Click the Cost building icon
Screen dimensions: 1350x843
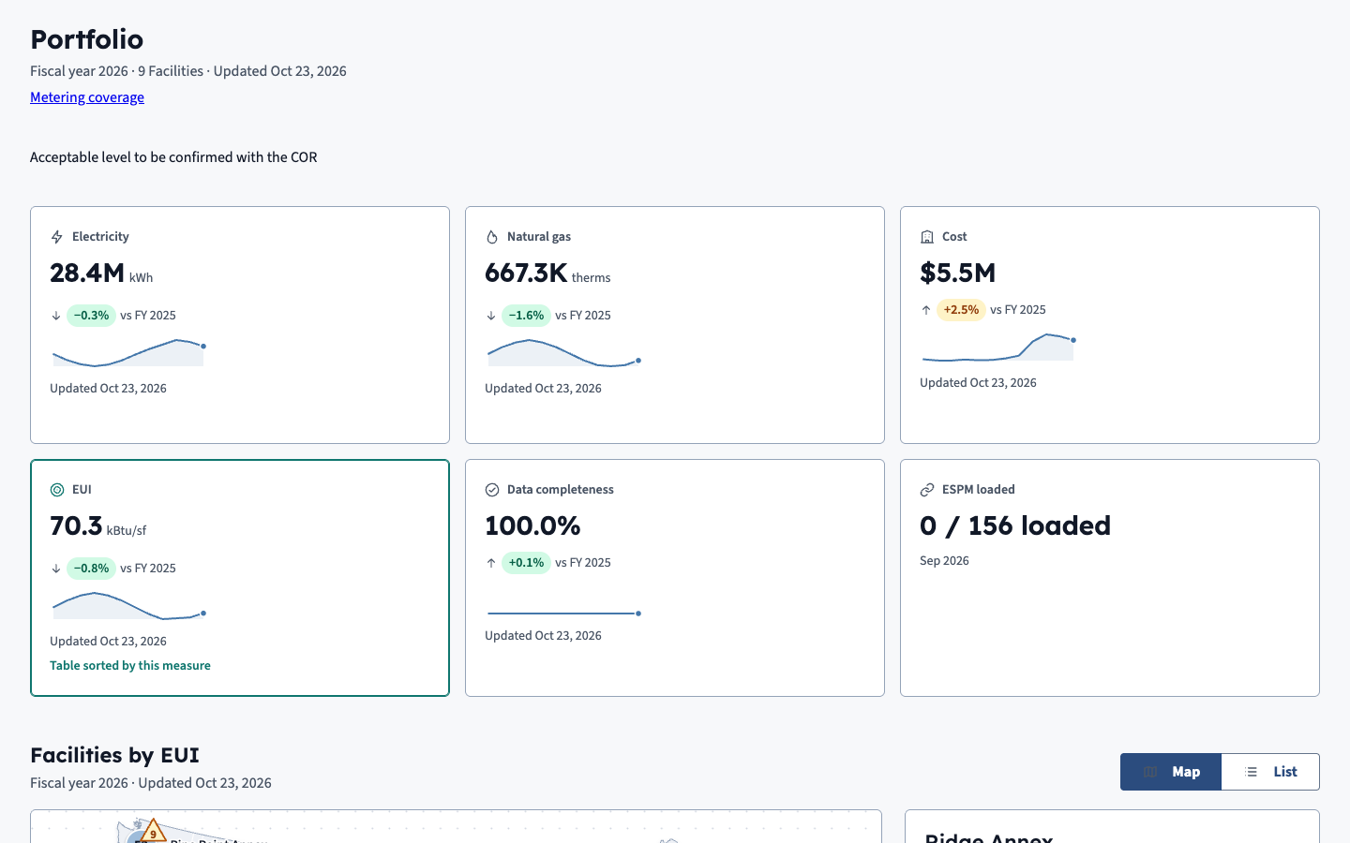pyautogui.click(x=927, y=237)
